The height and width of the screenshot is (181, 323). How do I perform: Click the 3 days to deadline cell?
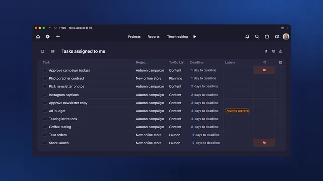(x=204, y=103)
